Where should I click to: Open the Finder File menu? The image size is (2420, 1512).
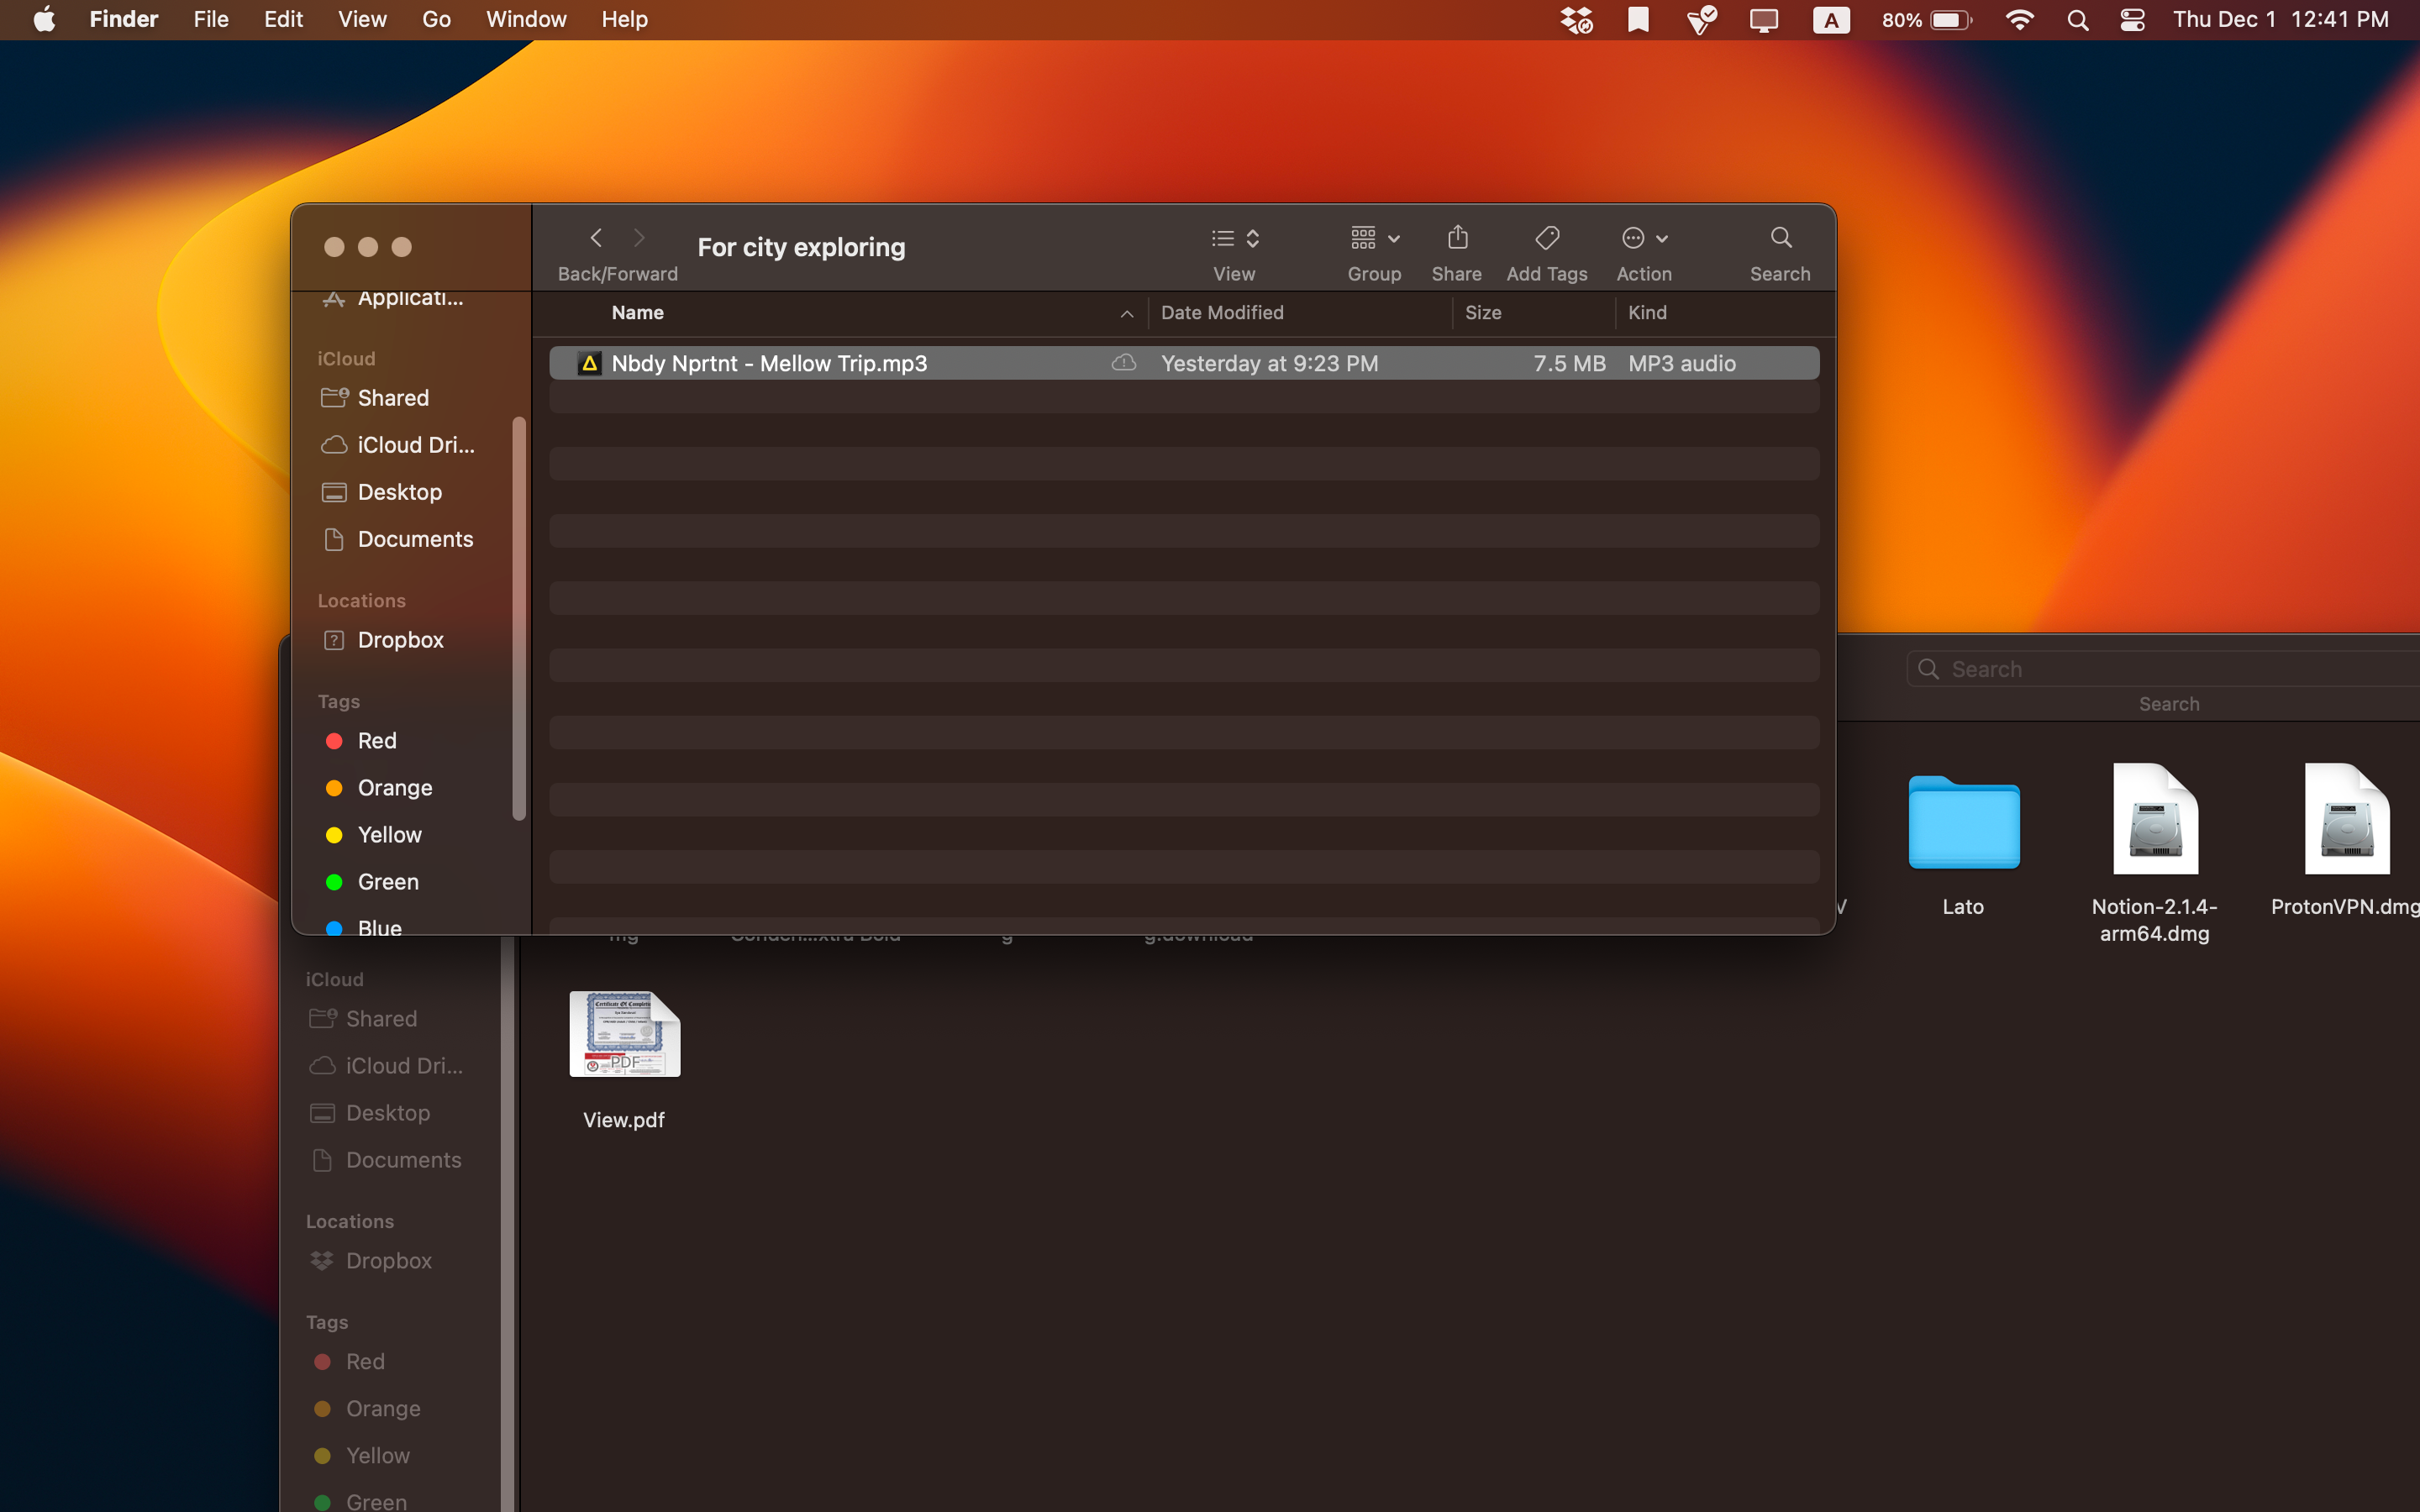(x=208, y=19)
